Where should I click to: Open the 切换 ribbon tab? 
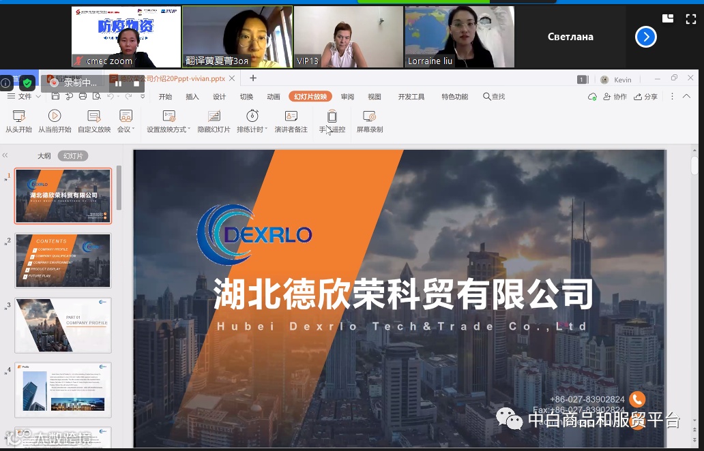[x=246, y=96]
